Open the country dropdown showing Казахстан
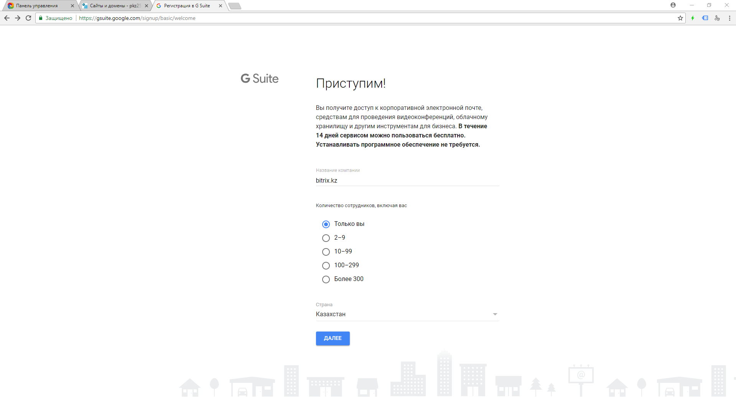This screenshot has width=736, height=397. click(407, 314)
